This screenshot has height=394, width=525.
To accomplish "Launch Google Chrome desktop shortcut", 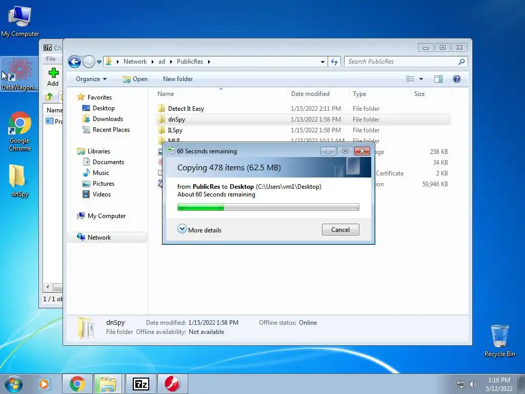I will [x=20, y=131].
